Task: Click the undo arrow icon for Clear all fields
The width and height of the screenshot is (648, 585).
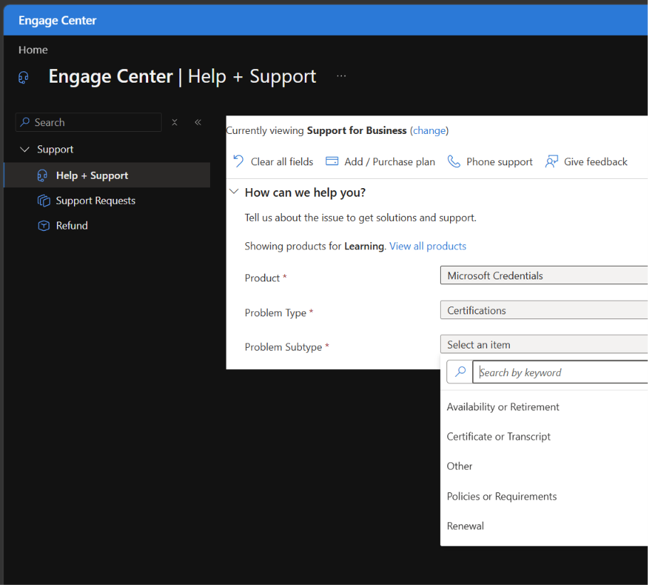Action: [239, 161]
